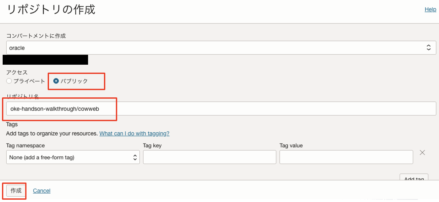Open the コンパートメントに作成 dropdown
Viewport: 439px width, 202px height.
219,48
